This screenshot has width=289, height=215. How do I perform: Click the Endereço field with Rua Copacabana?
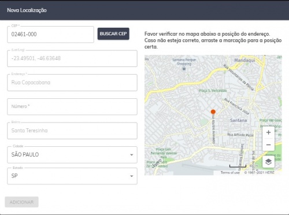[x=72, y=83]
